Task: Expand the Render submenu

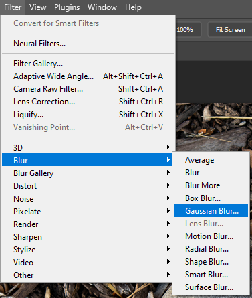Action: click(x=87, y=224)
